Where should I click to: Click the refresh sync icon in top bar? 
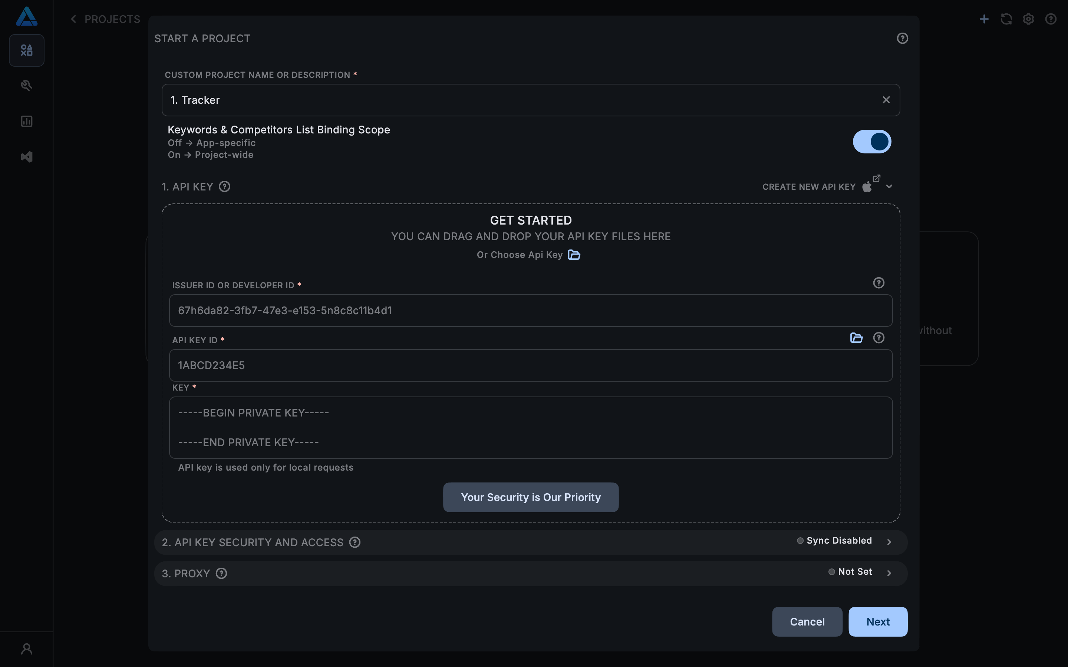coord(1006,19)
